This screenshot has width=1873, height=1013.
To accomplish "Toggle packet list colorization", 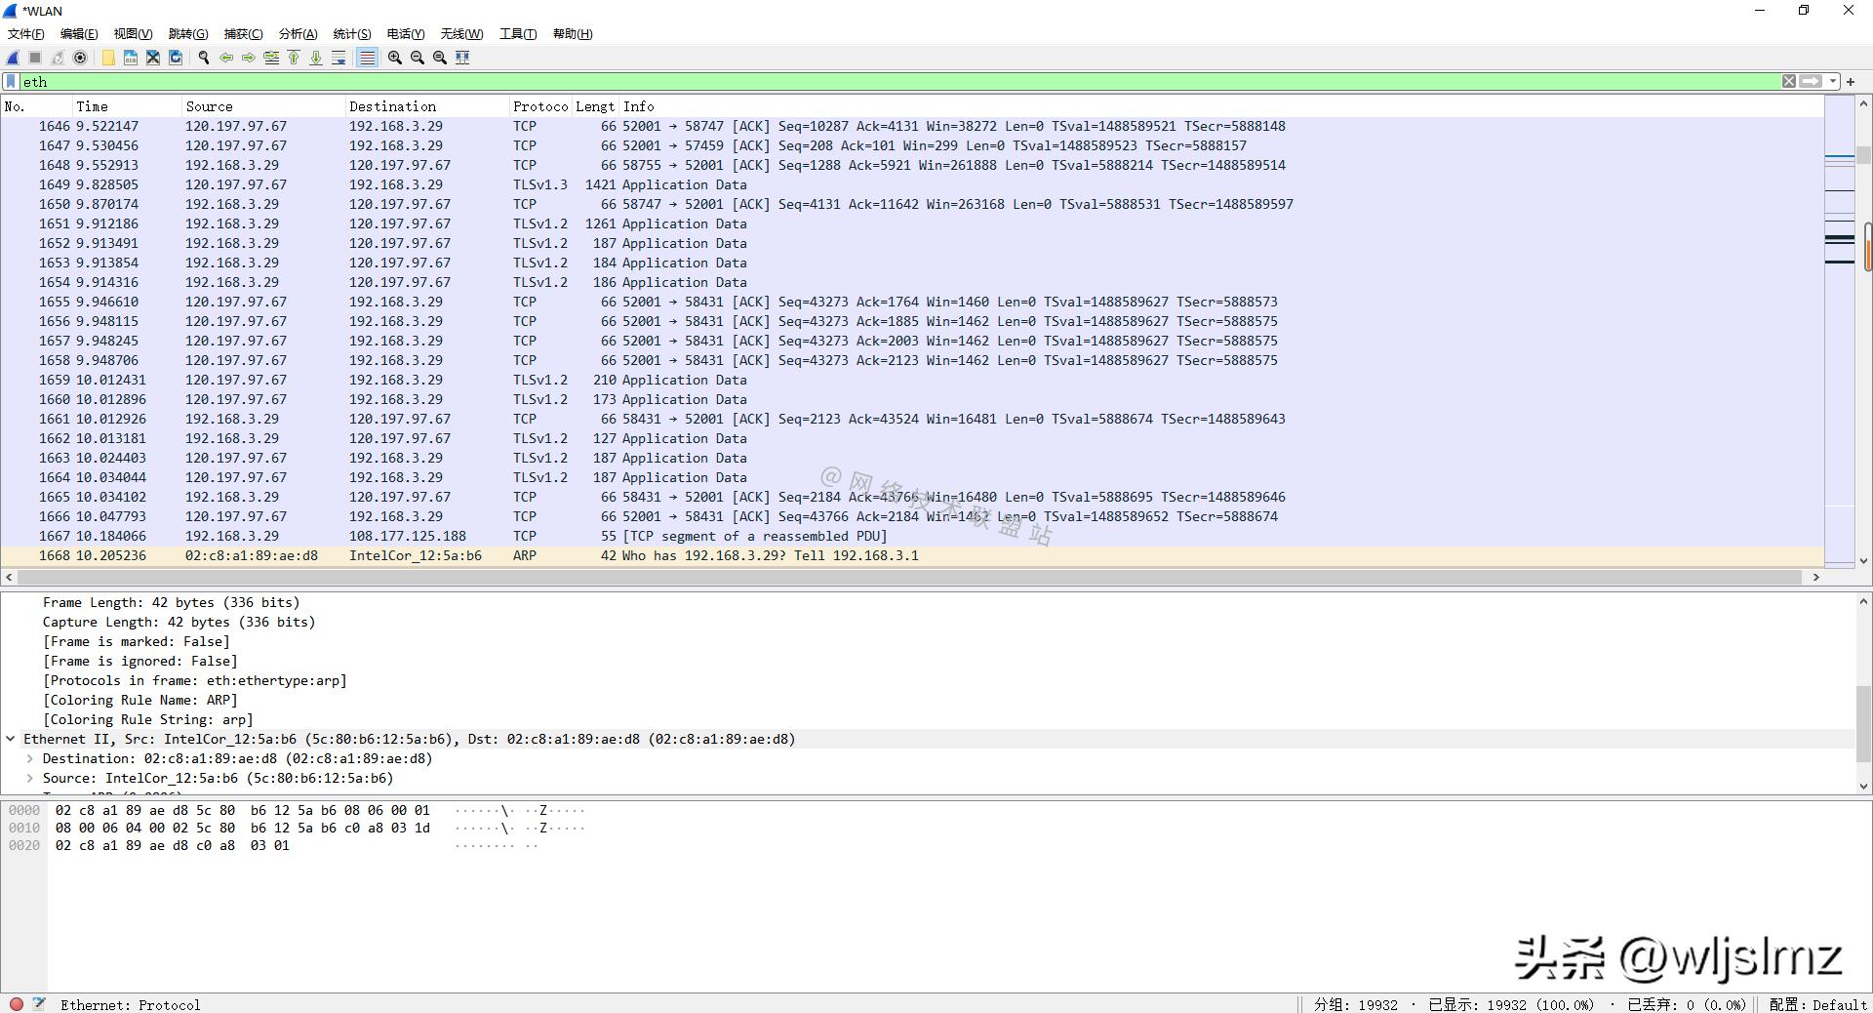I will coord(367,58).
